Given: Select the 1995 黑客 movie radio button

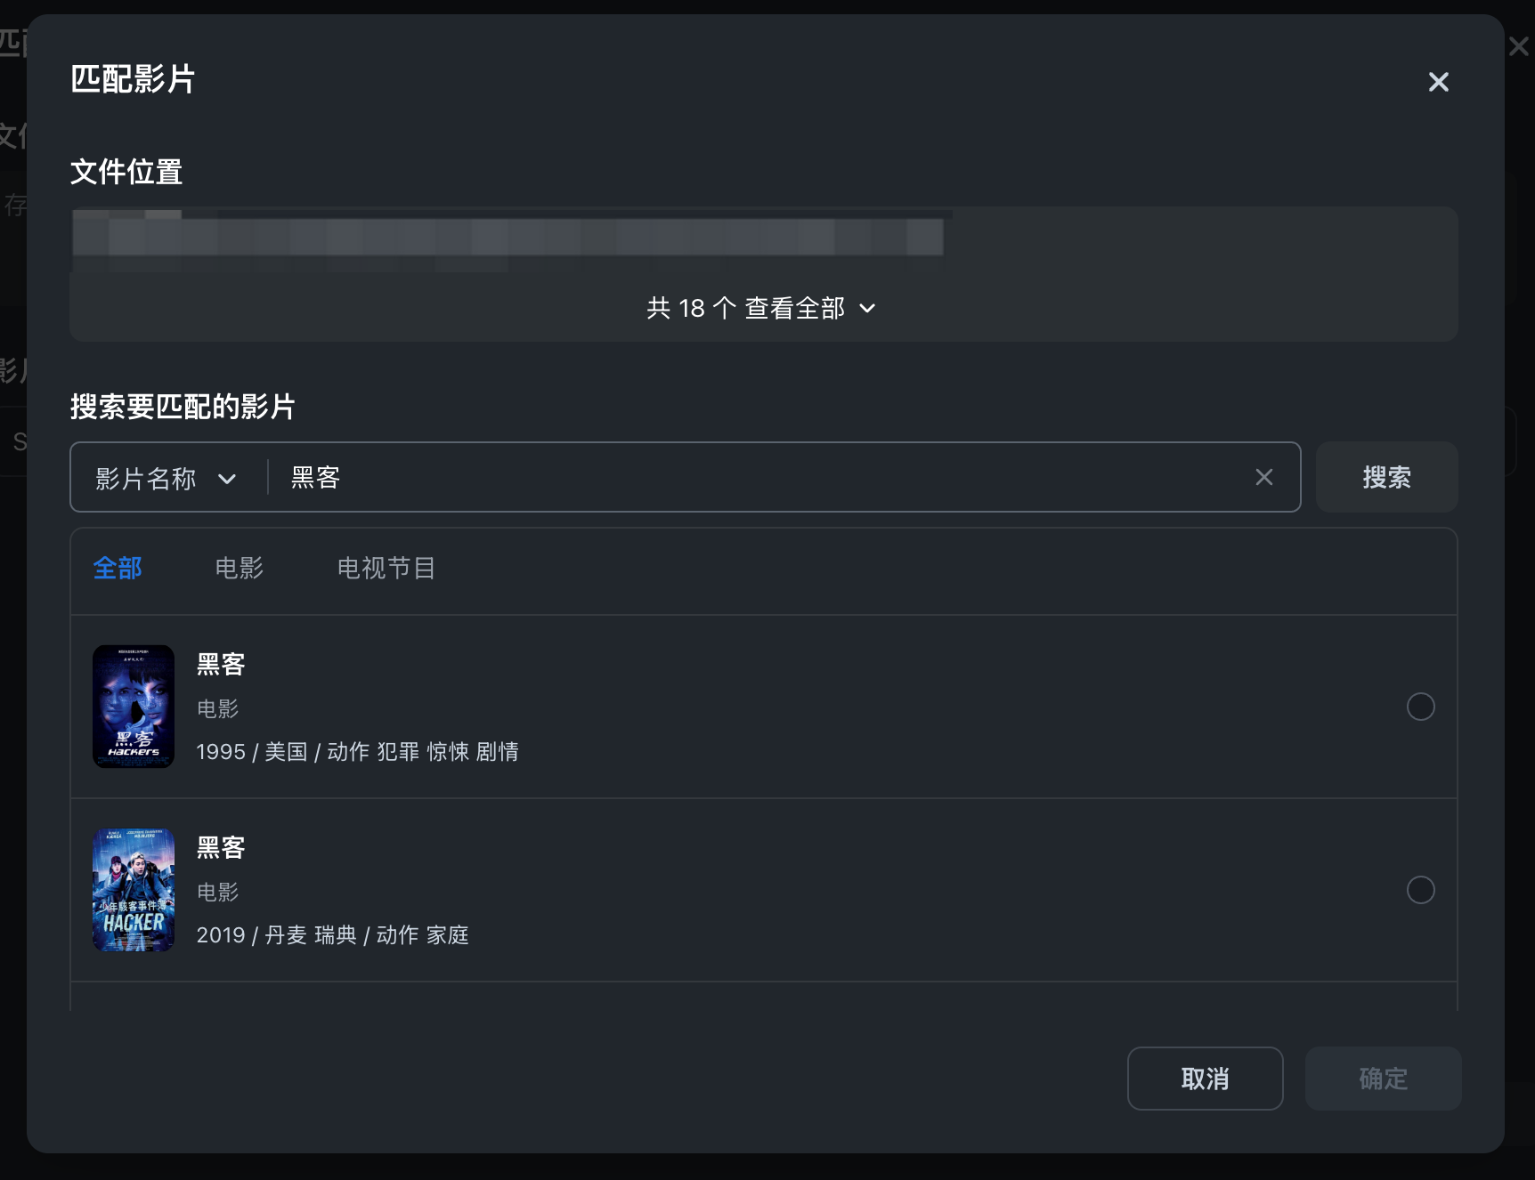Looking at the screenshot, I should pyautogui.click(x=1420, y=707).
